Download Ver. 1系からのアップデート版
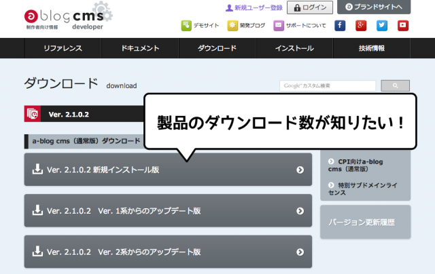435x274 pixels. point(168,211)
